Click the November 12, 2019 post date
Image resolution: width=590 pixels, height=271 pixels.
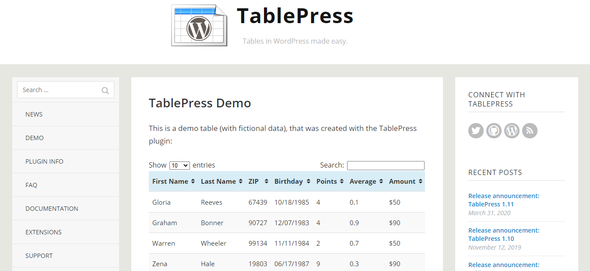495,247
